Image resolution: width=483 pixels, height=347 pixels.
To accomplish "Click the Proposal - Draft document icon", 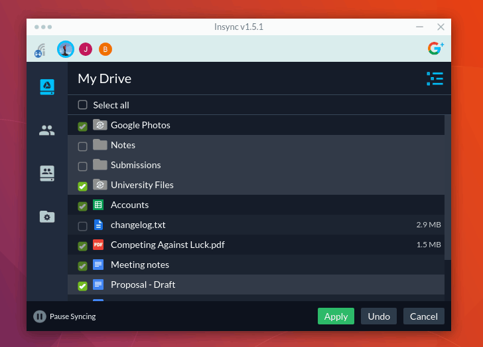I will [x=98, y=285].
